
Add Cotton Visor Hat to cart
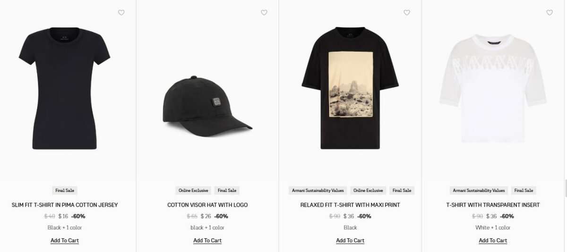(207, 241)
